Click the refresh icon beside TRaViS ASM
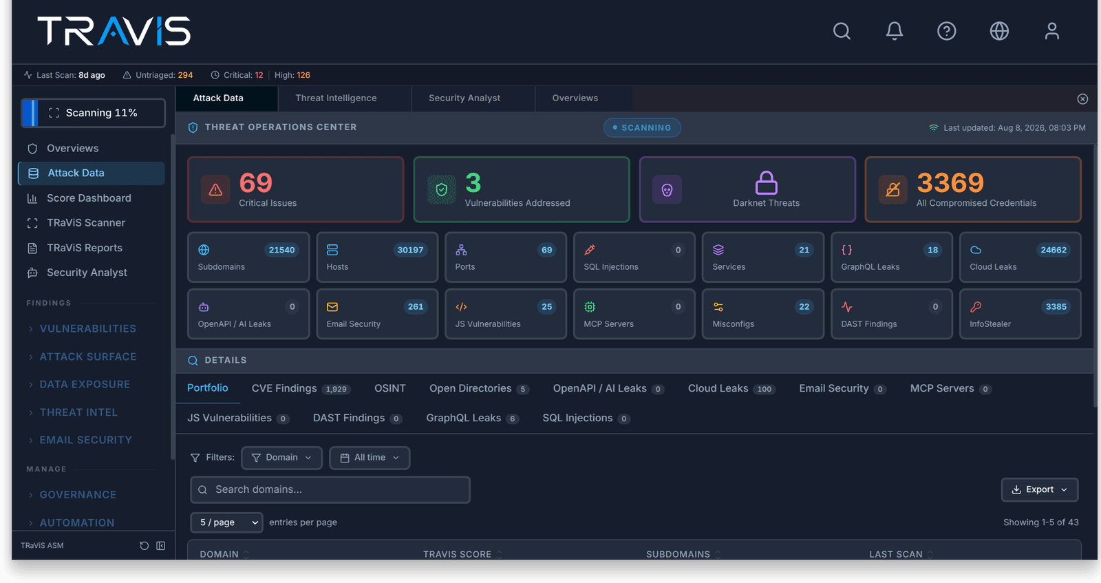 [x=144, y=546]
